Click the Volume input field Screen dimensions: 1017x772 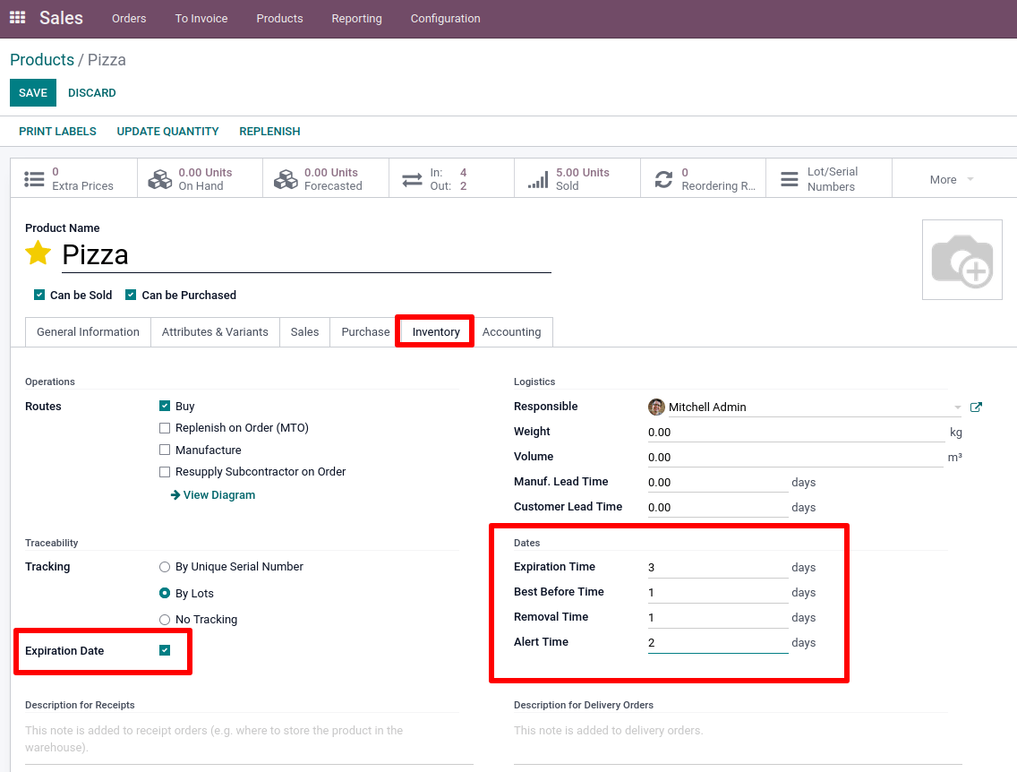pyautogui.click(x=796, y=457)
